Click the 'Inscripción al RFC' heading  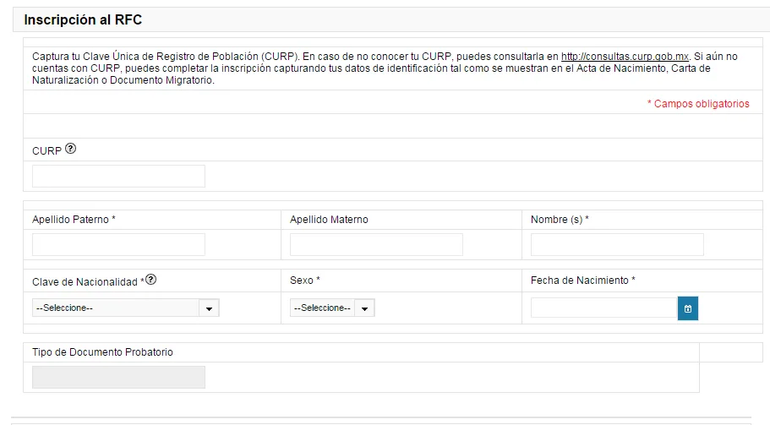point(83,19)
